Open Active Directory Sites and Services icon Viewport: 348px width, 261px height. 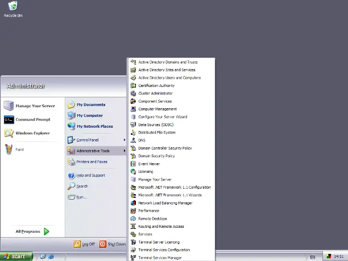[x=133, y=70]
